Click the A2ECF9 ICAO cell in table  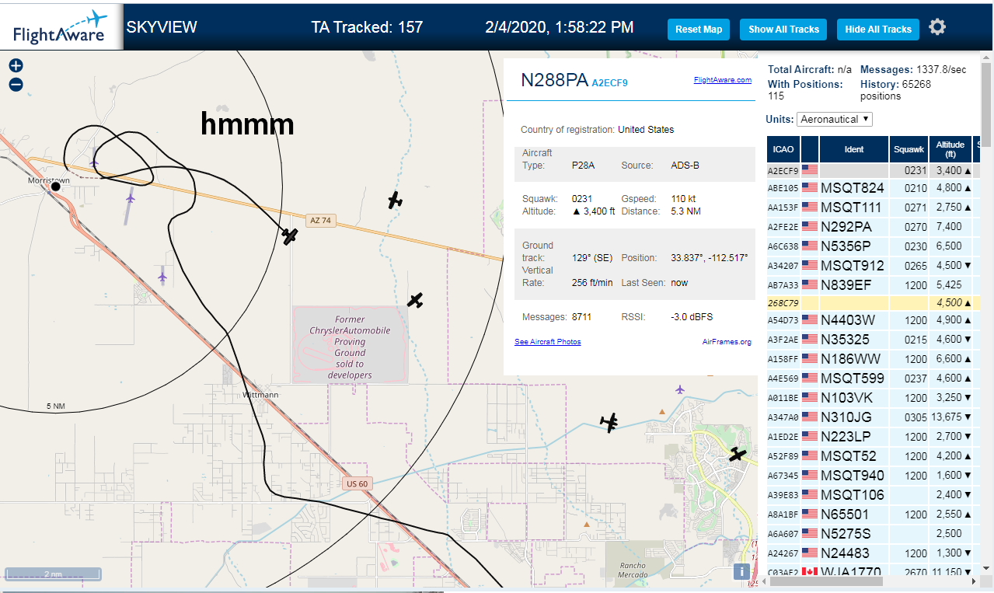[783, 171]
